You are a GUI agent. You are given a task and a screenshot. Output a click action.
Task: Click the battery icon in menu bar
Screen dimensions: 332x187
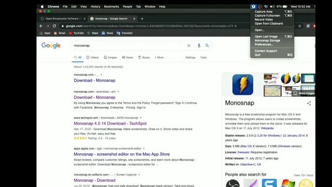(x=285, y=7)
